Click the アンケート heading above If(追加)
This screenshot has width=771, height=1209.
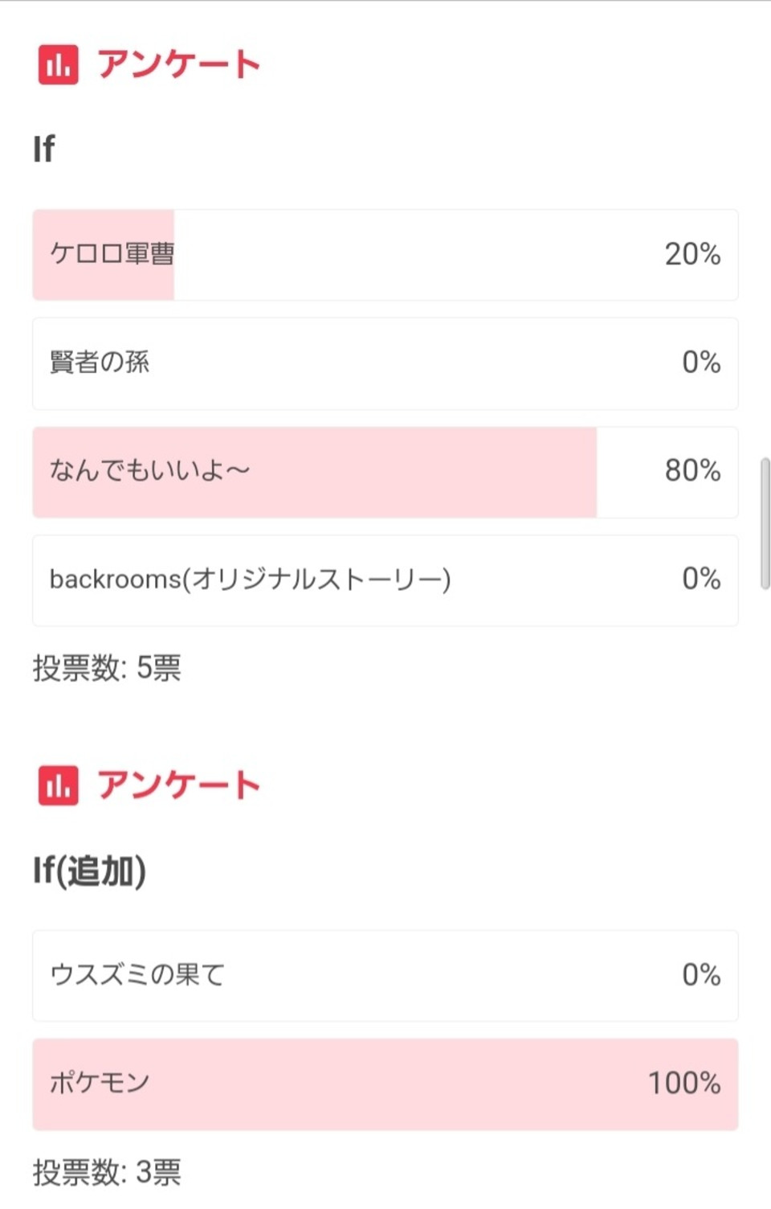178,785
